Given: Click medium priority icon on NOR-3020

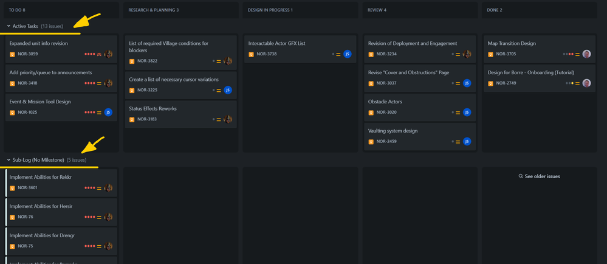Looking at the screenshot, I should tap(458, 113).
